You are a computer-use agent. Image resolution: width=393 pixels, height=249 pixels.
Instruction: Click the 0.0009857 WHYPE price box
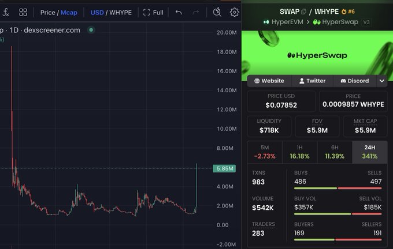click(x=353, y=101)
